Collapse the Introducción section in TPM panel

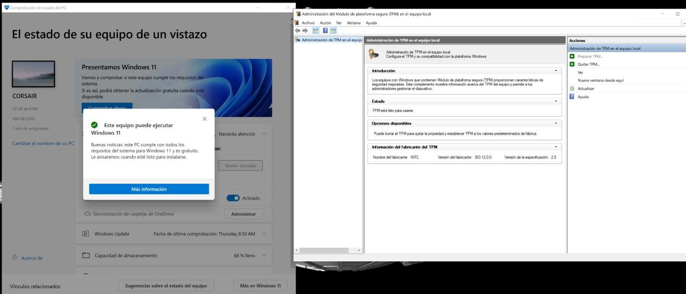(x=555, y=71)
